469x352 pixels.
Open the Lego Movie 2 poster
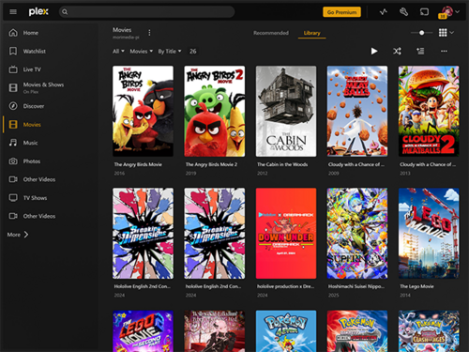(x=143, y=331)
